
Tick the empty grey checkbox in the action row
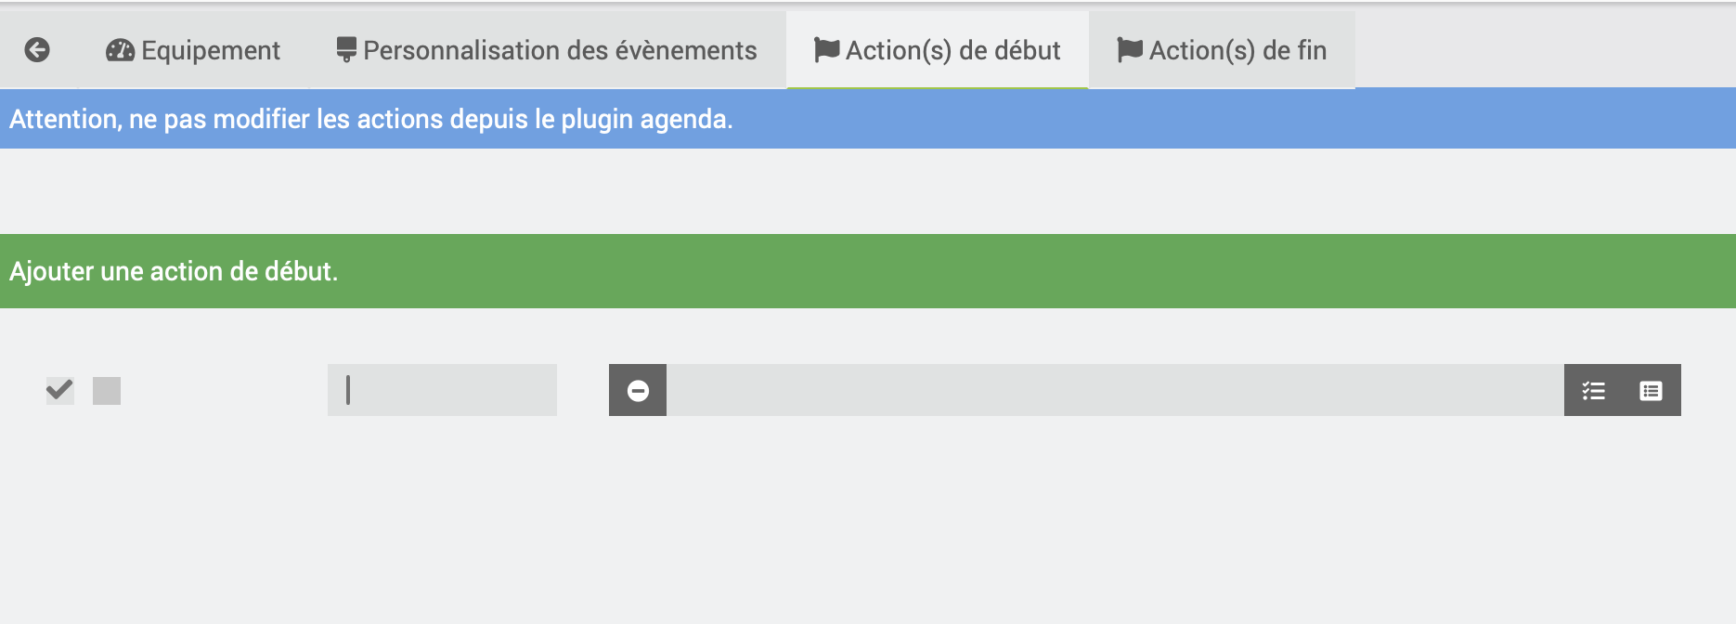click(107, 391)
